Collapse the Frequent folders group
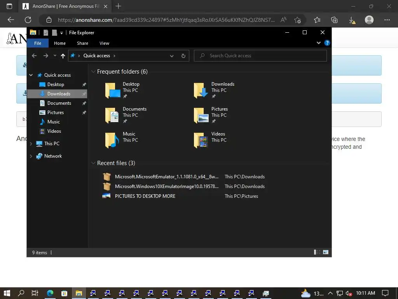 click(93, 72)
